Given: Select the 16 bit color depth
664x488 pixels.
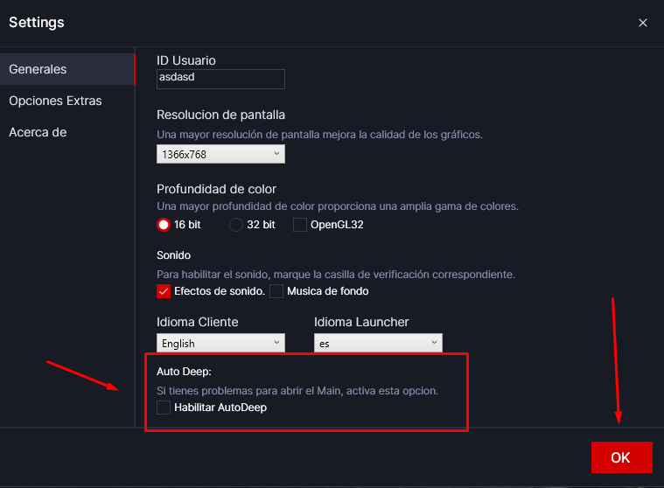Looking at the screenshot, I should (164, 225).
